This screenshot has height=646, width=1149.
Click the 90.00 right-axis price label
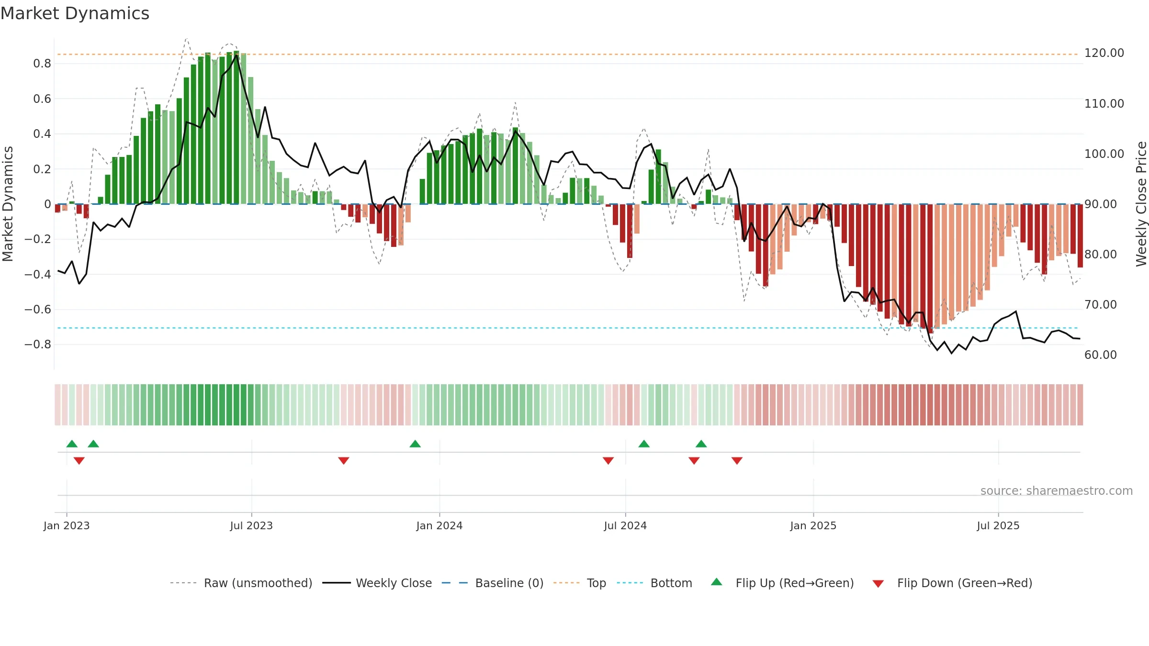(1101, 204)
